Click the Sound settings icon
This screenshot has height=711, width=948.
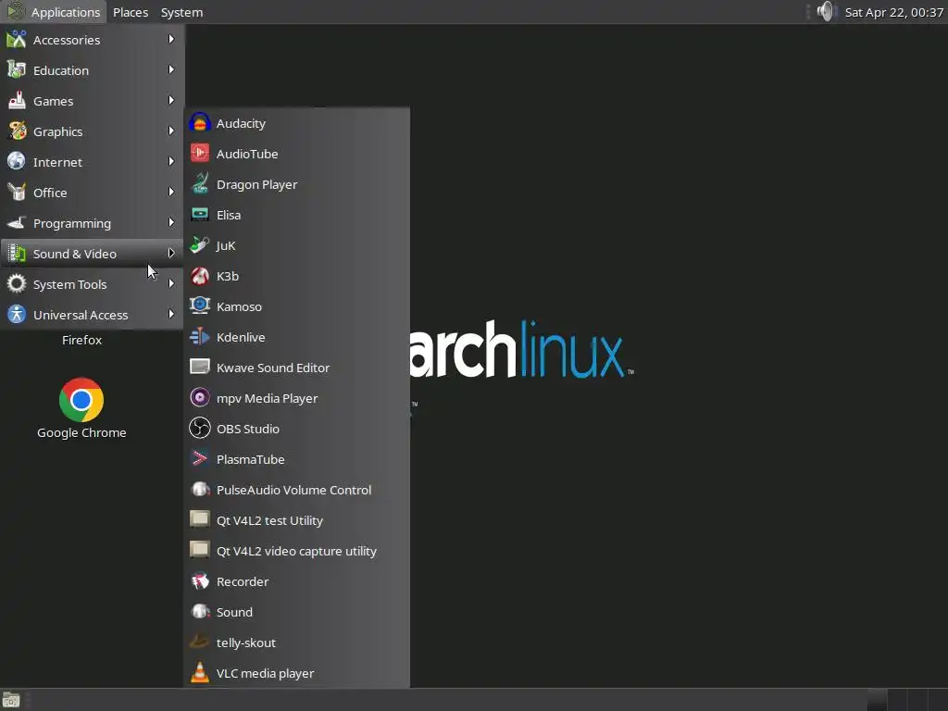point(200,611)
